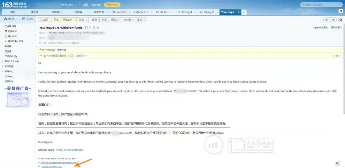Collapse header with 精简信息
The height and width of the screenshot is (168, 345).
336,28
